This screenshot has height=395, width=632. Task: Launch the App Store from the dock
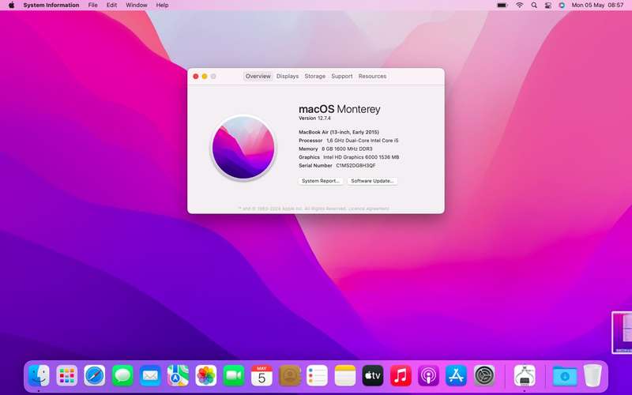(457, 376)
